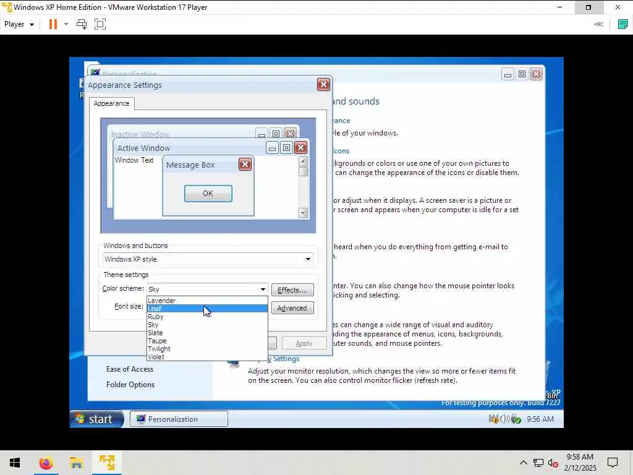
Task: Click preview scrollbar up arrow
Action: coord(303,161)
